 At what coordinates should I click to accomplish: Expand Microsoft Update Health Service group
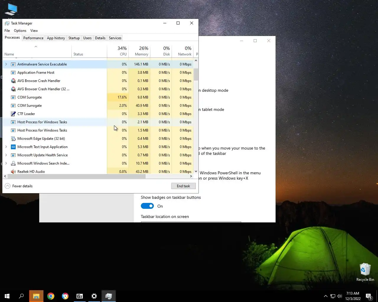pyautogui.click(x=6, y=155)
